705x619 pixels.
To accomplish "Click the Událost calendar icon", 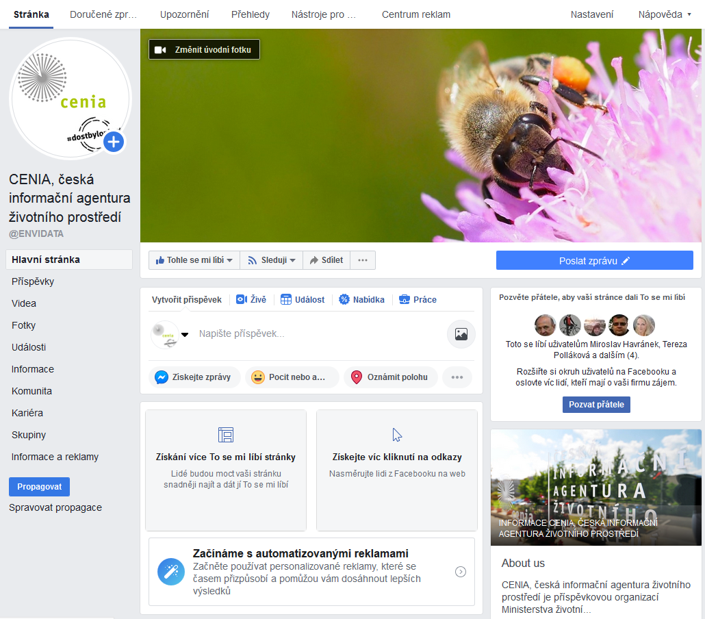I will 286,300.
